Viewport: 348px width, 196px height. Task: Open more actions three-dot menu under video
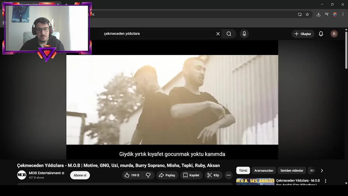229,175
